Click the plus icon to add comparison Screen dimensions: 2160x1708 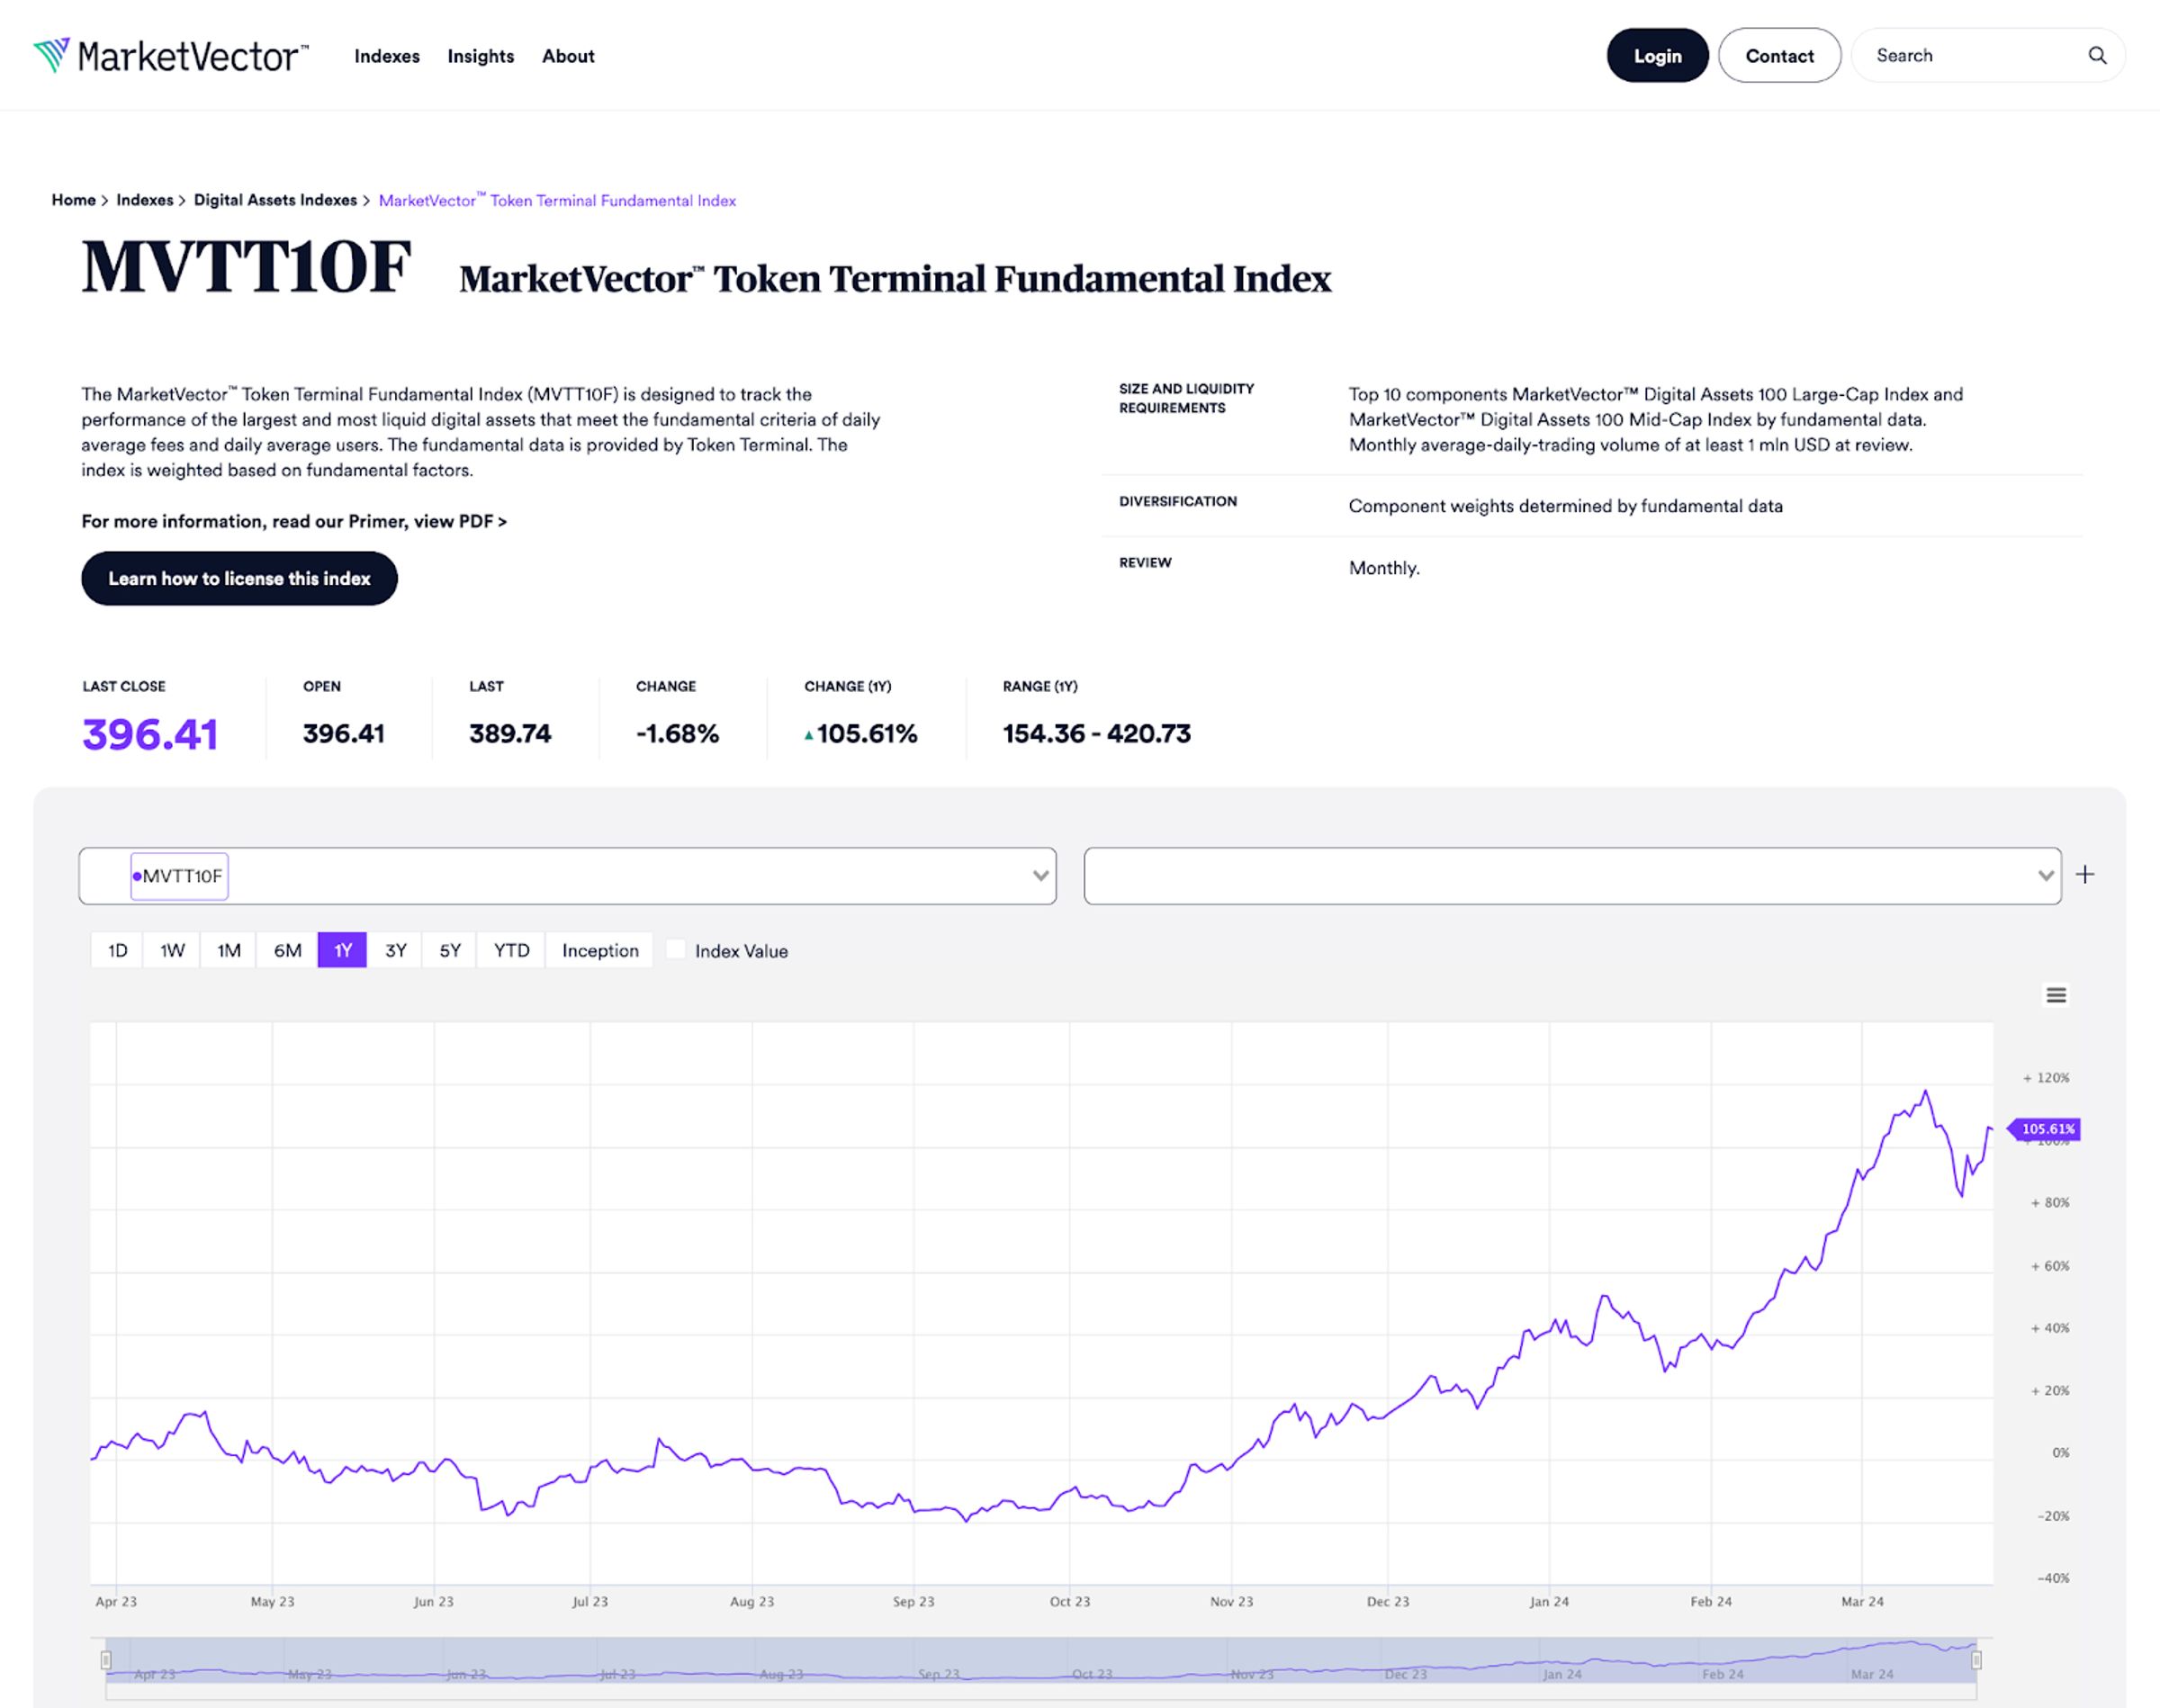2085,875
